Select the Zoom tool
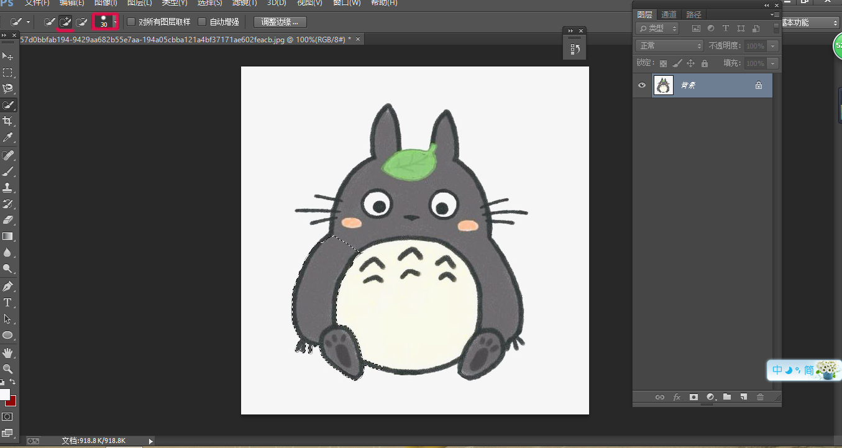 (8, 368)
